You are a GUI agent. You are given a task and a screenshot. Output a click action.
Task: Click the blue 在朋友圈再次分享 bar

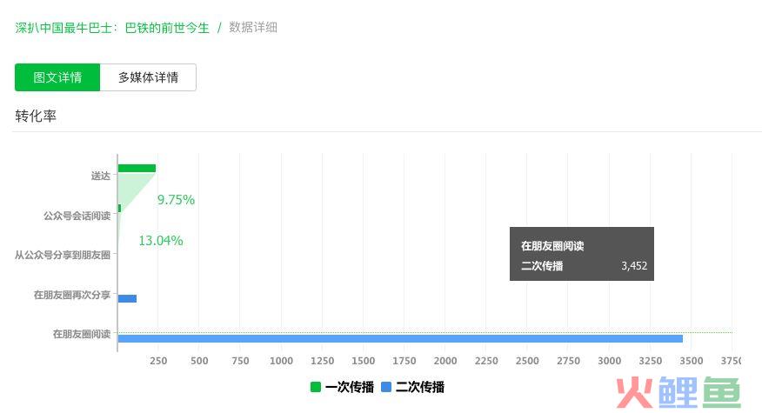coord(127,298)
